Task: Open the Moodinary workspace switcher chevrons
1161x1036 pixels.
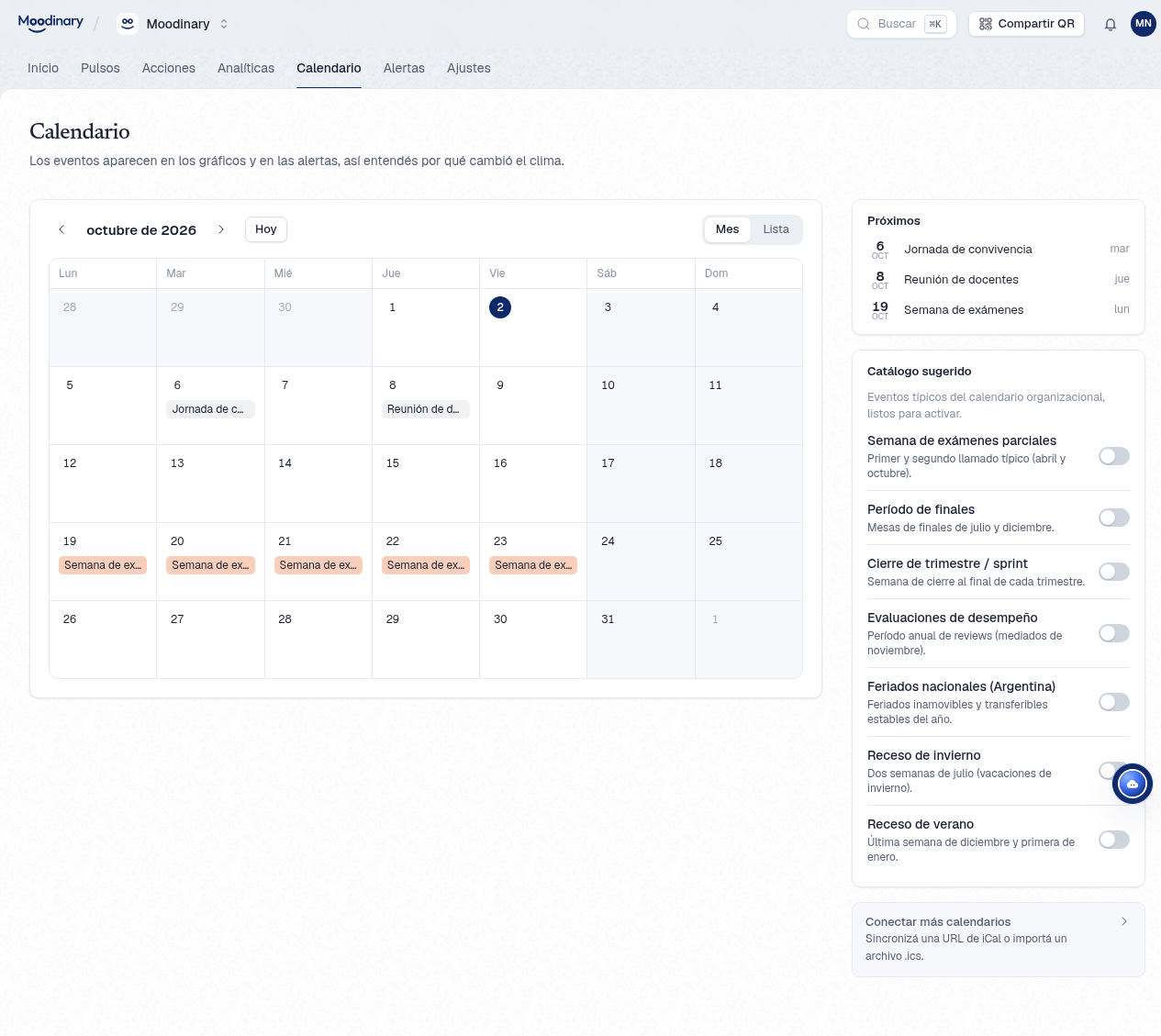Action: tap(224, 24)
